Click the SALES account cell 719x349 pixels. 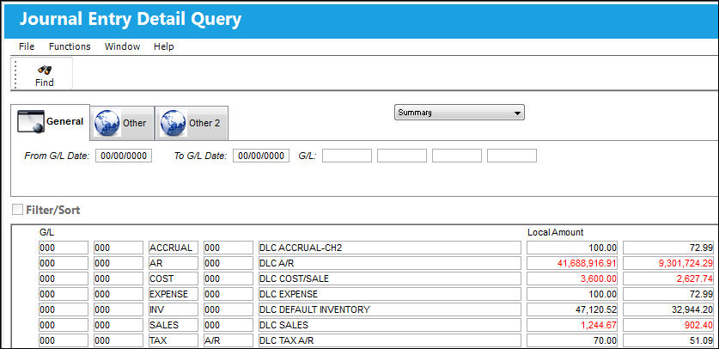point(174,325)
